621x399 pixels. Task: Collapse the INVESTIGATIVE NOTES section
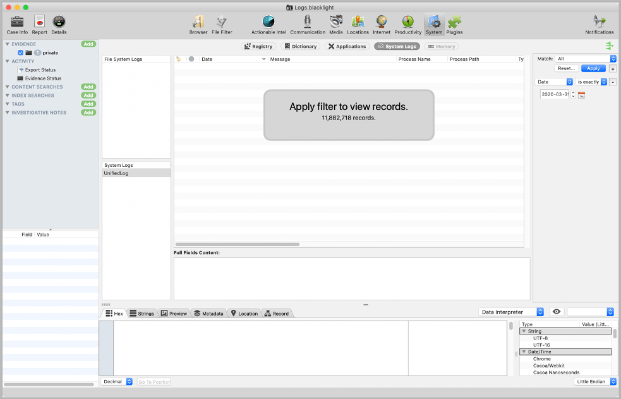tap(7, 113)
